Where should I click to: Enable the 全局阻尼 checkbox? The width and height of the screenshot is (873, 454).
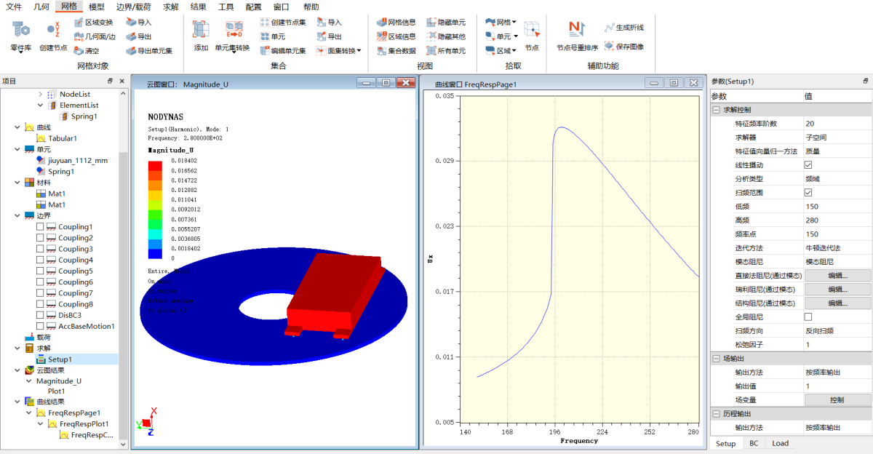808,317
